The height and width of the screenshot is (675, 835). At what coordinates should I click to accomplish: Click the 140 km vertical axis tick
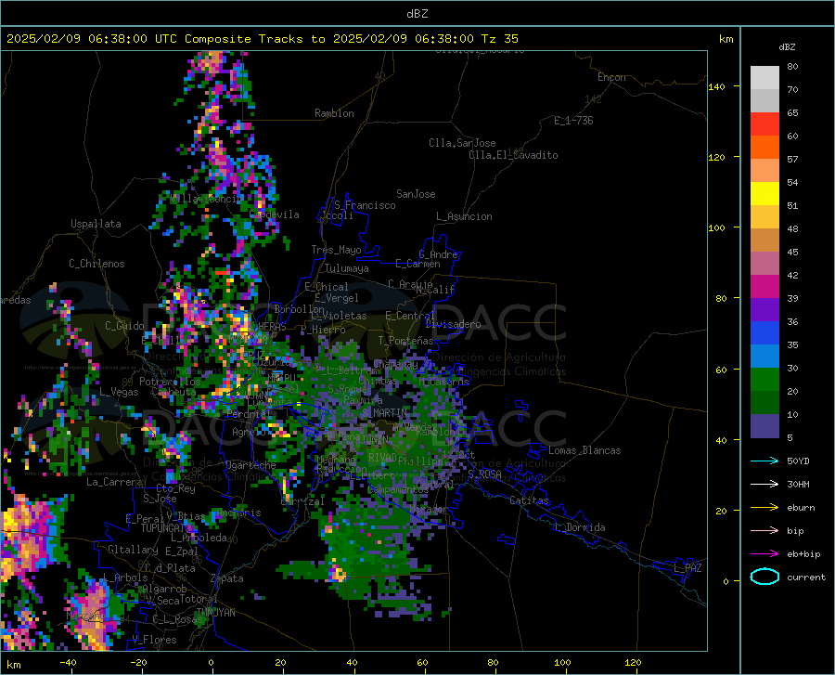click(x=717, y=86)
